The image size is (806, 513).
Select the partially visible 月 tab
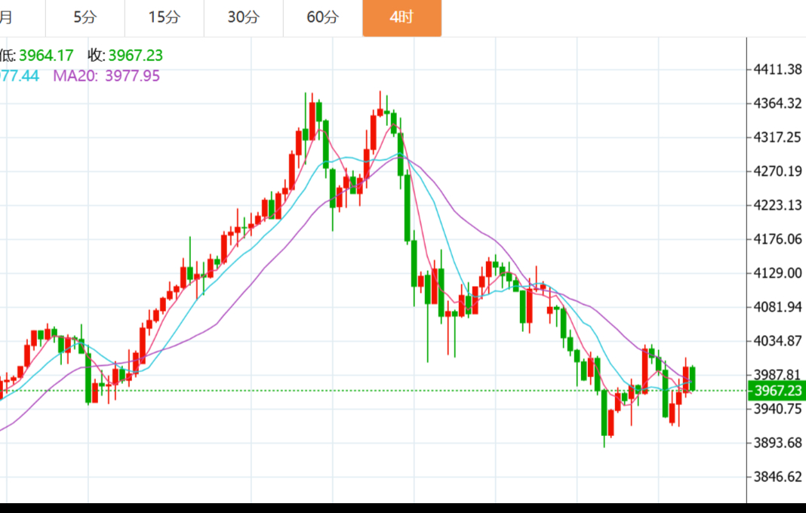pos(8,17)
